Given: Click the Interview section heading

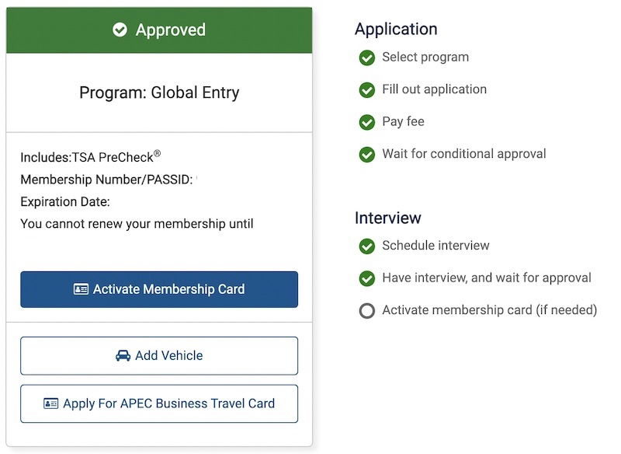Looking at the screenshot, I should tap(387, 218).
